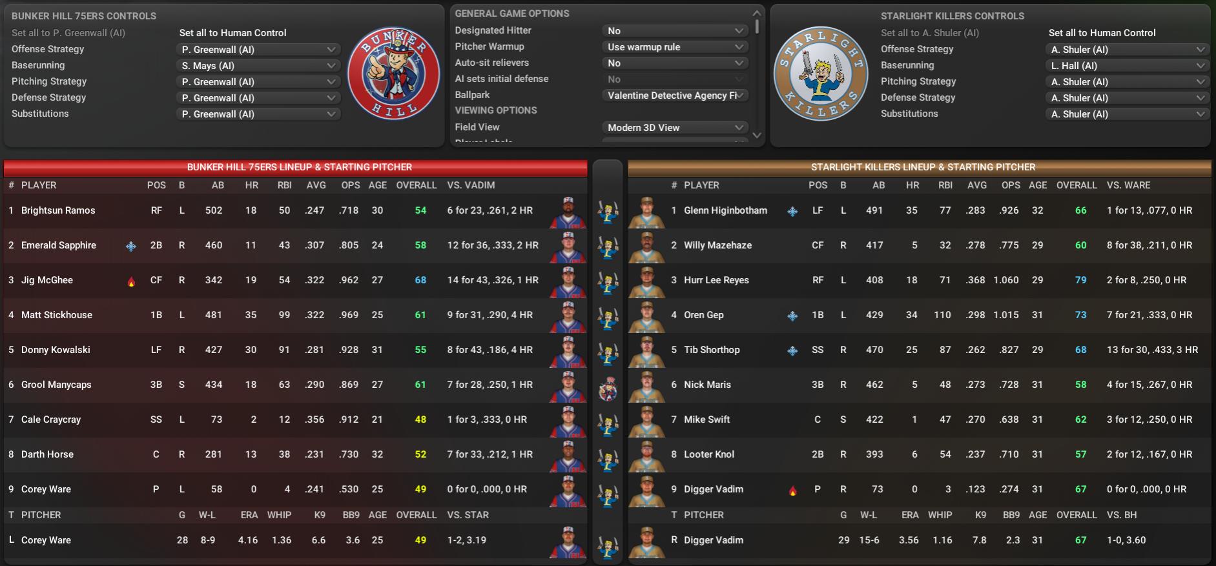Image resolution: width=1216 pixels, height=566 pixels.
Task: Click the blue icon beside Glenn Higinbotham
Action: pos(792,211)
